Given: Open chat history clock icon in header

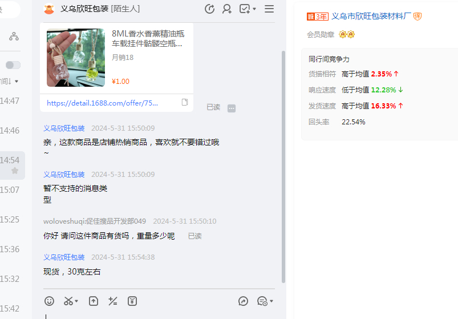Looking at the screenshot, I should coord(209,9).
